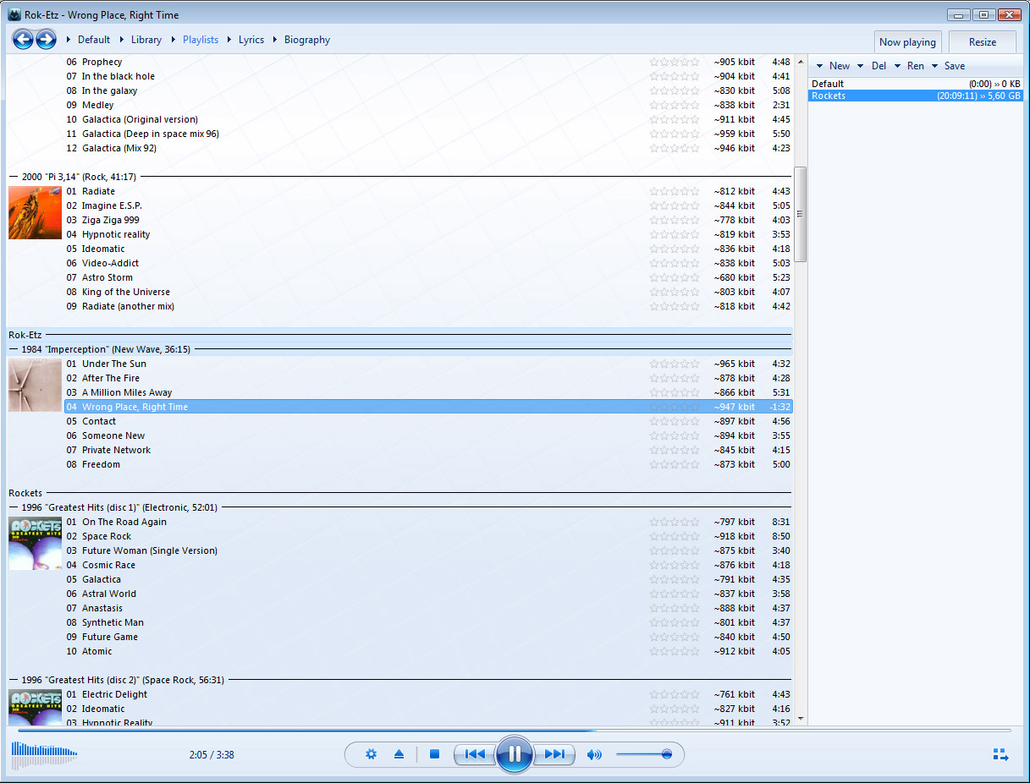Open the Now playing tab
Screen dimensions: 1030x783
click(907, 41)
